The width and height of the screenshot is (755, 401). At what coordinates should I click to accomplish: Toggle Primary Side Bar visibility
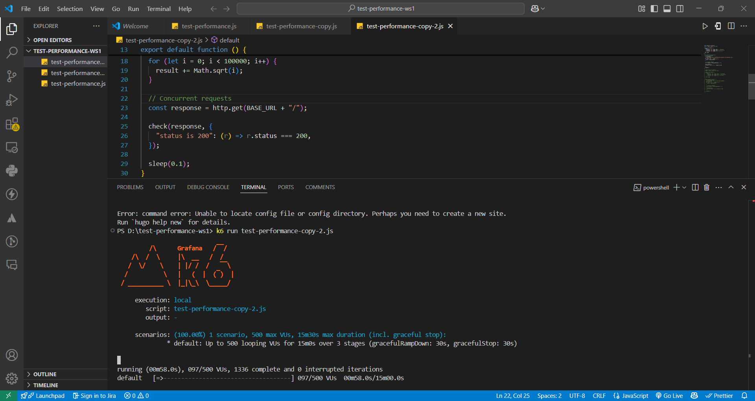(654, 9)
